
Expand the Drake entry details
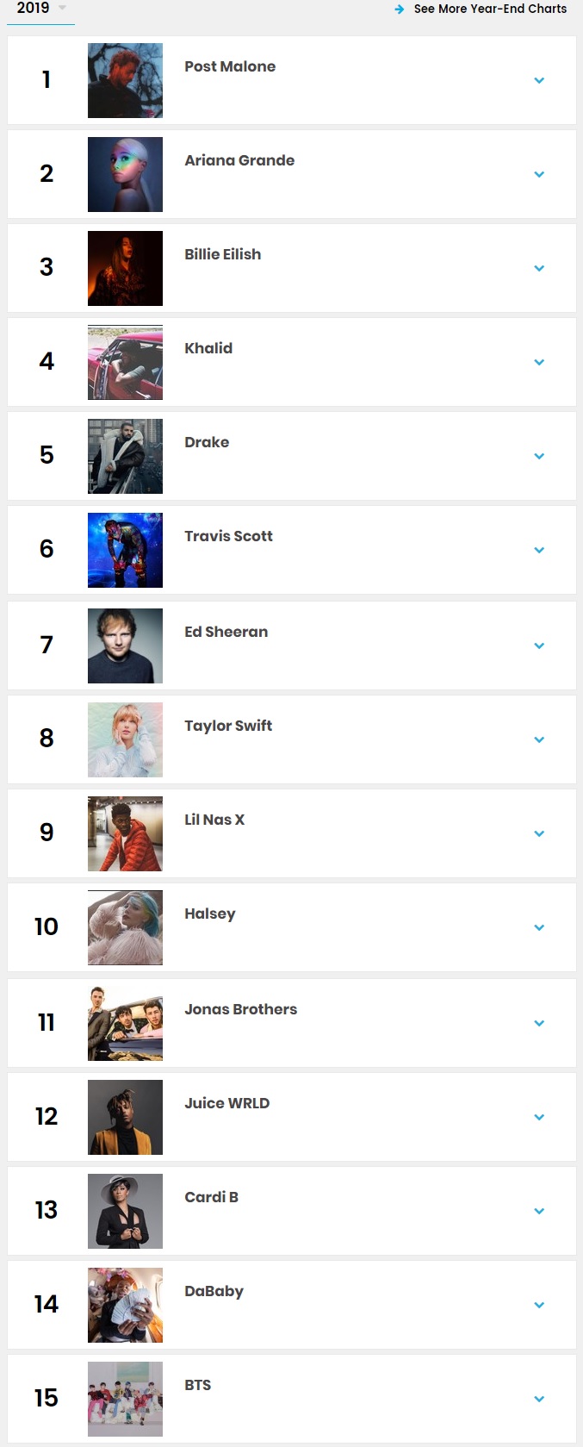(539, 457)
